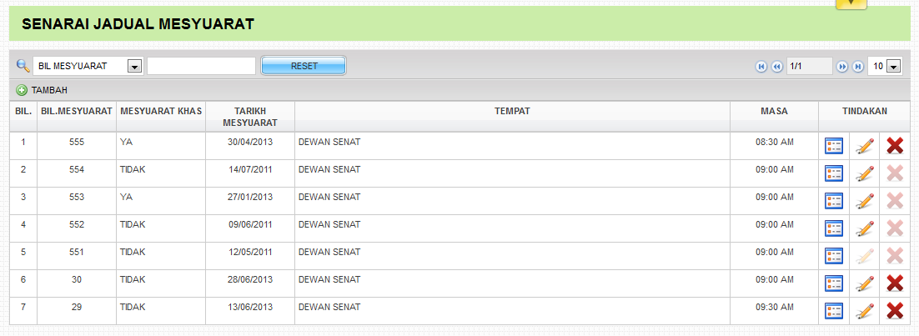This screenshot has width=919, height=336.
Task: Go to previous page arrow
Action: click(x=776, y=67)
